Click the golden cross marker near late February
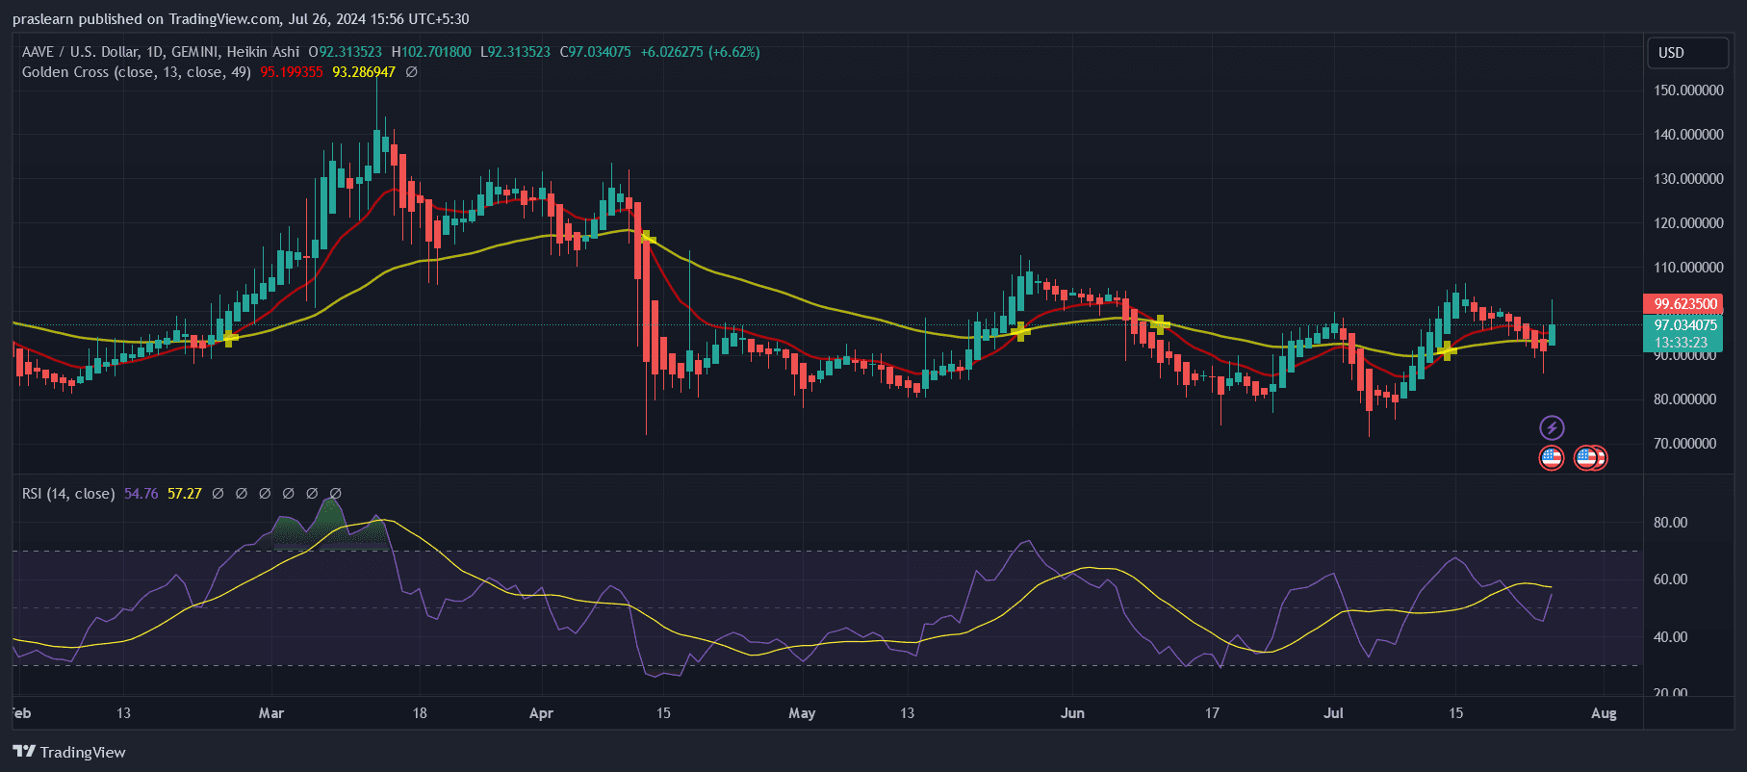The height and width of the screenshot is (772, 1747). [x=229, y=337]
